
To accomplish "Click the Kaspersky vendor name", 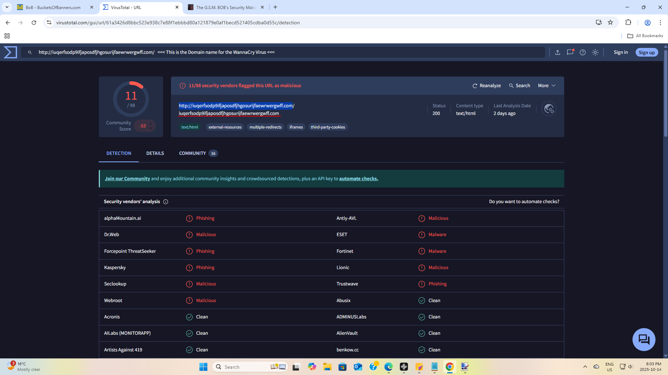I will 115,268.
